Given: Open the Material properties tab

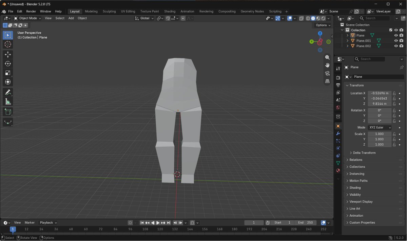Looking at the screenshot, I should tap(338, 170).
